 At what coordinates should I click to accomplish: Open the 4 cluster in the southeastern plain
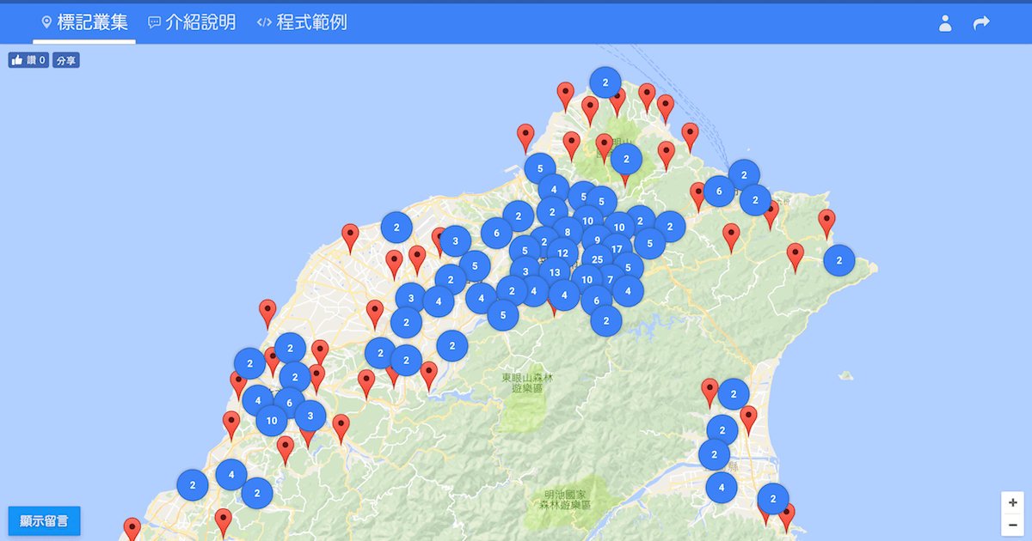click(x=722, y=488)
